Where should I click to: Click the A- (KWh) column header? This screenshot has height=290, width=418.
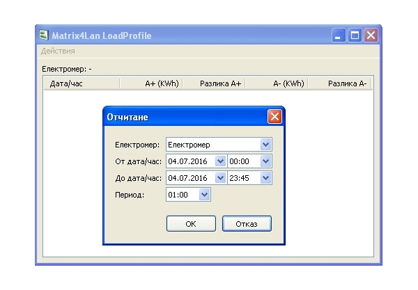click(277, 83)
